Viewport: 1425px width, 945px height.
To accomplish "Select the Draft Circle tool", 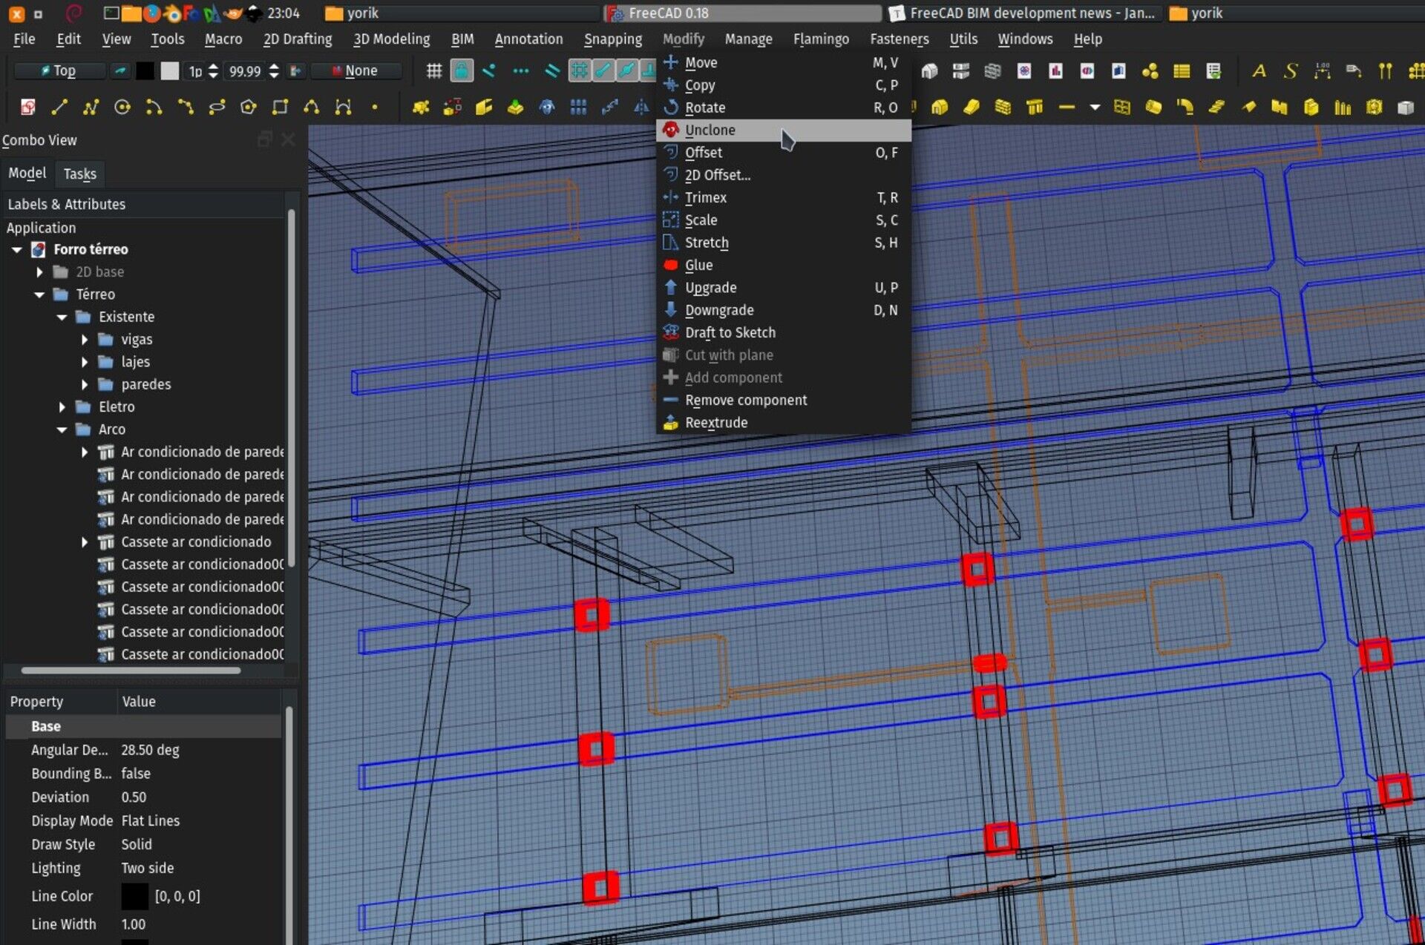I will [x=122, y=108].
